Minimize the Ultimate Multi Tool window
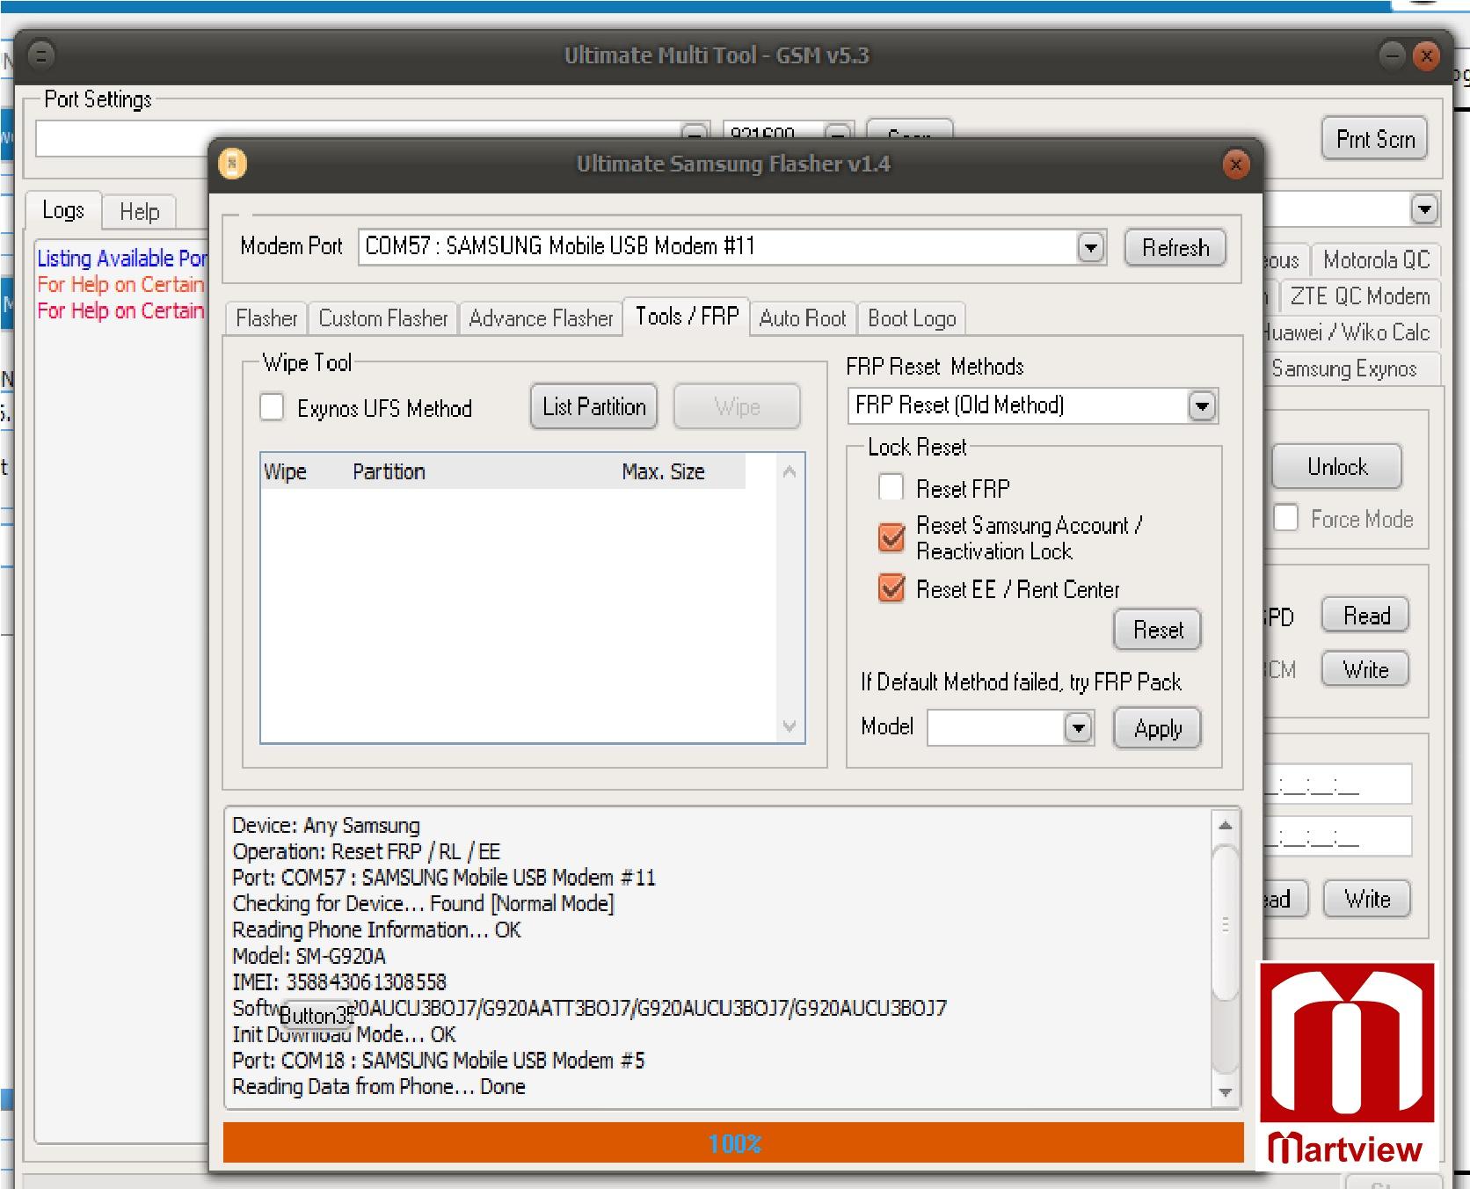This screenshot has height=1189, width=1470. click(1392, 56)
